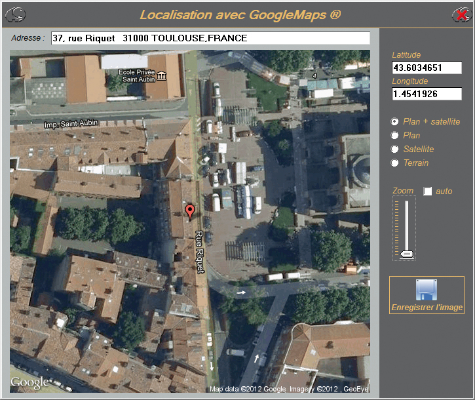
Task: Click the Latitude value field
Action: point(427,68)
